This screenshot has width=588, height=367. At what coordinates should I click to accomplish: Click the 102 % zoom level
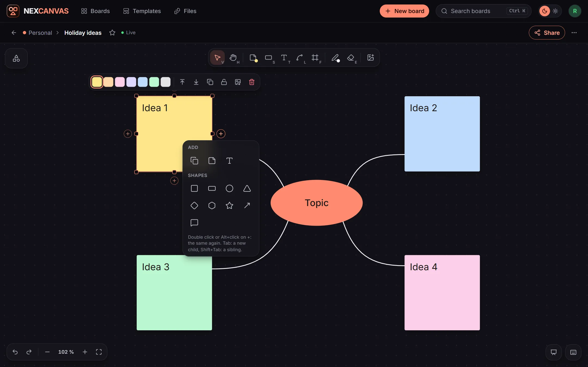click(66, 352)
